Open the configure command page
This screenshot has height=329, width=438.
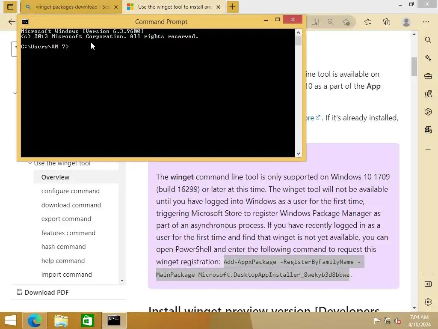[71, 191]
